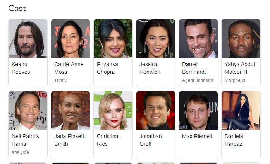Select Jessica Henwick photo thumbnail
This screenshot has height=164, width=270.
pyautogui.click(x=156, y=38)
